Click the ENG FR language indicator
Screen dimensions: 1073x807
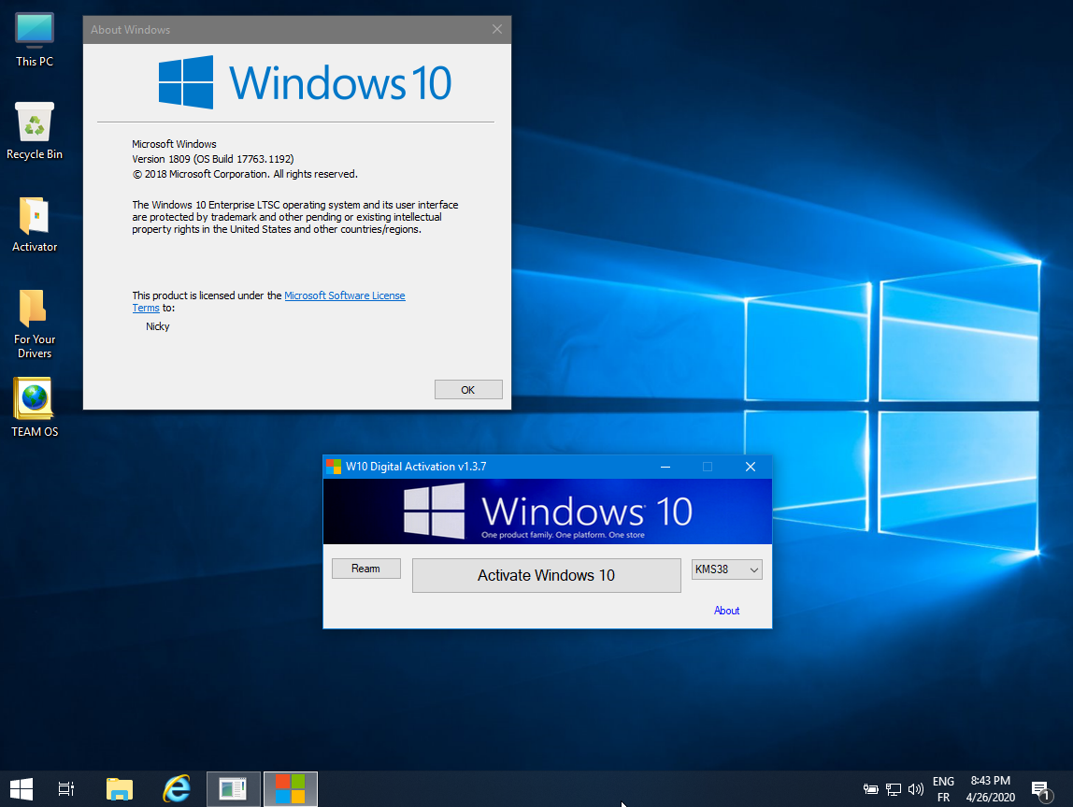(x=943, y=789)
